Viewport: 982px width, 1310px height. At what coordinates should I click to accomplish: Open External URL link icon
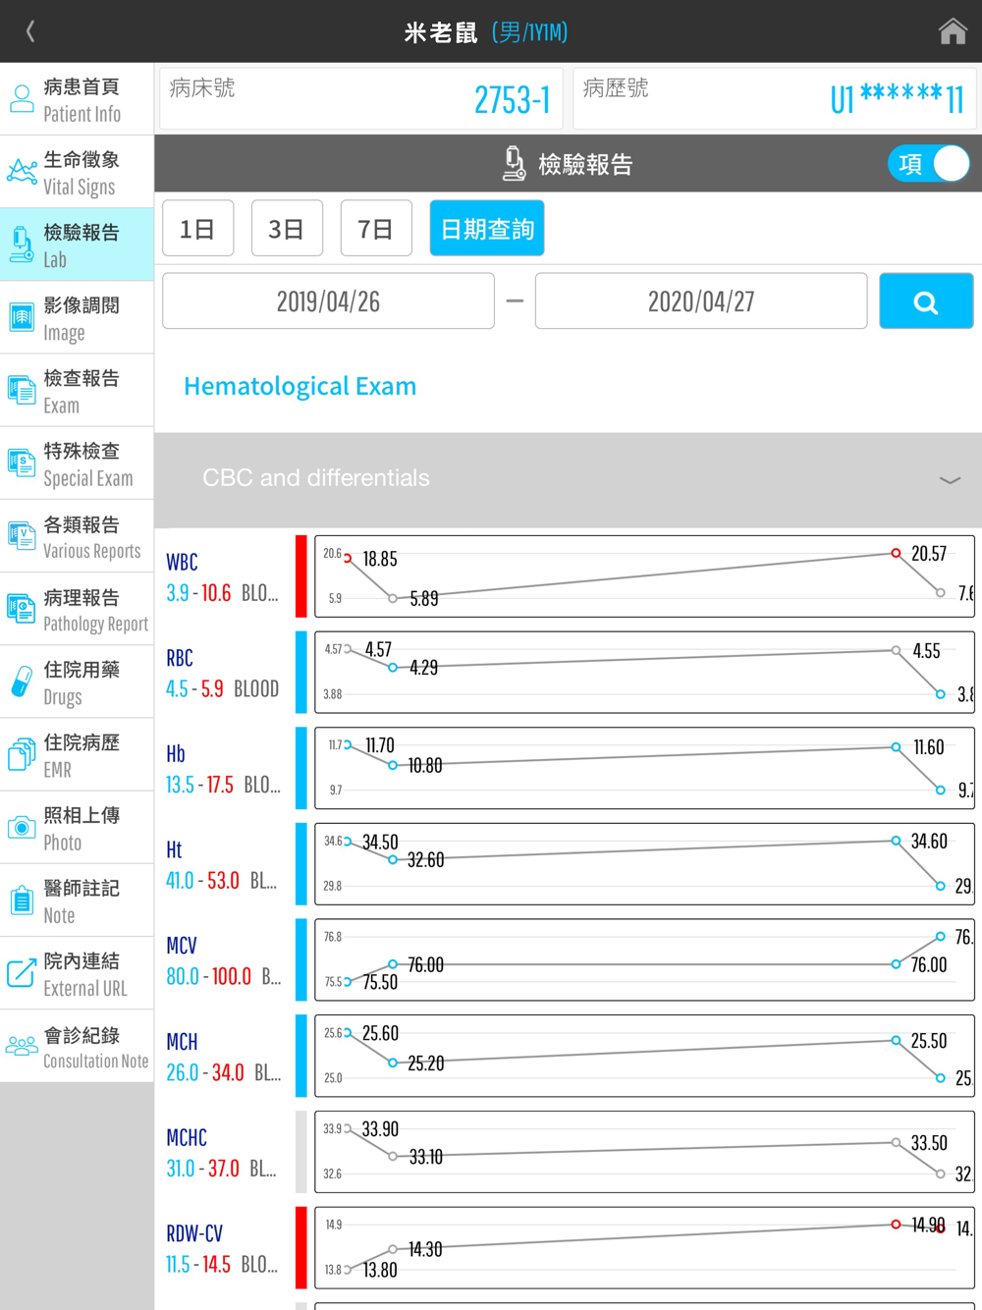click(22, 973)
